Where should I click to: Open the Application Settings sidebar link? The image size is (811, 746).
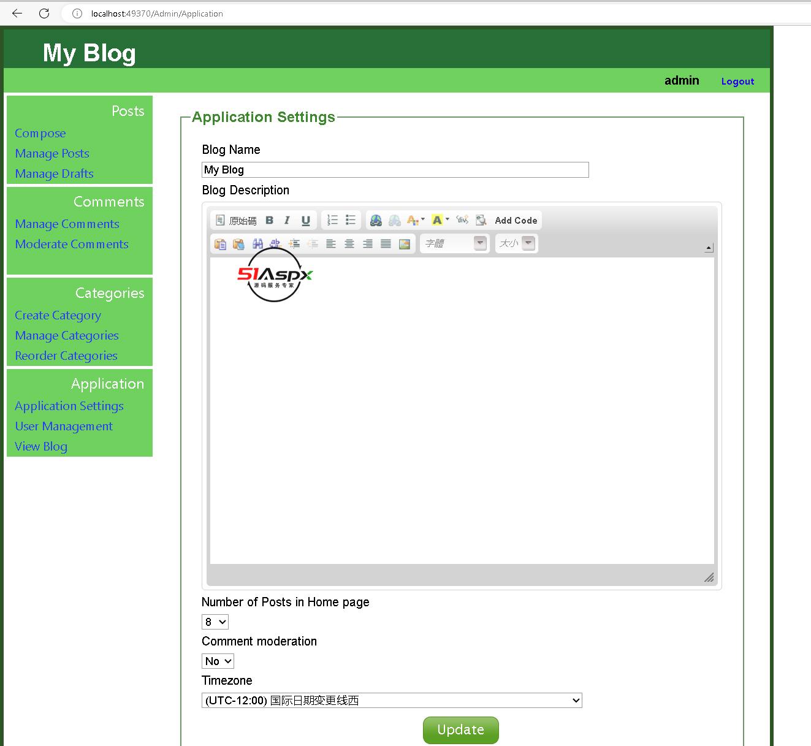tap(69, 406)
